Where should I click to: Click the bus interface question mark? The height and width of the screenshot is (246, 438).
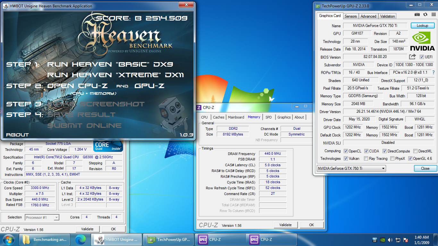(434, 72)
